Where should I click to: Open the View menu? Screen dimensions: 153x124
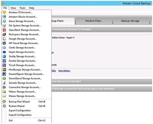click(13, 8)
